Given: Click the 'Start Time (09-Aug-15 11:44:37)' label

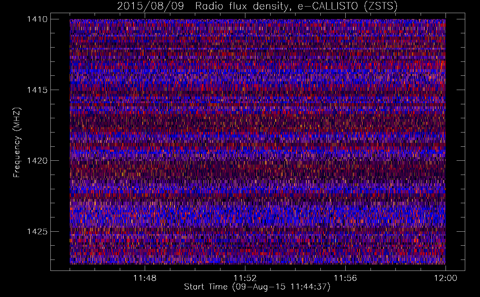Looking at the screenshot, I should [x=257, y=287].
